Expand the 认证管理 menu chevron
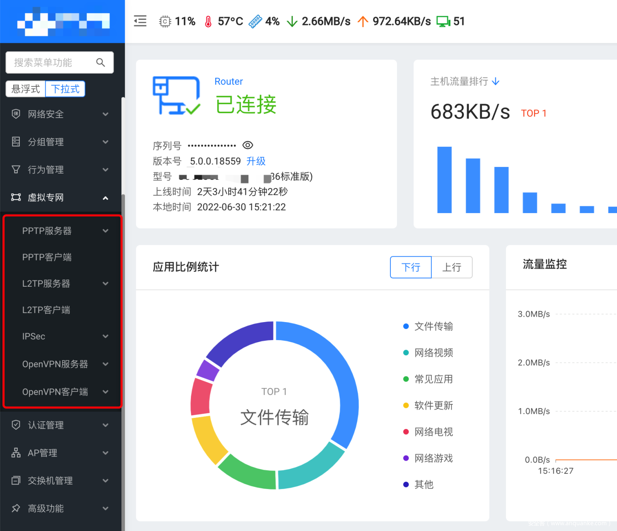The height and width of the screenshot is (531, 617). pos(106,425)
